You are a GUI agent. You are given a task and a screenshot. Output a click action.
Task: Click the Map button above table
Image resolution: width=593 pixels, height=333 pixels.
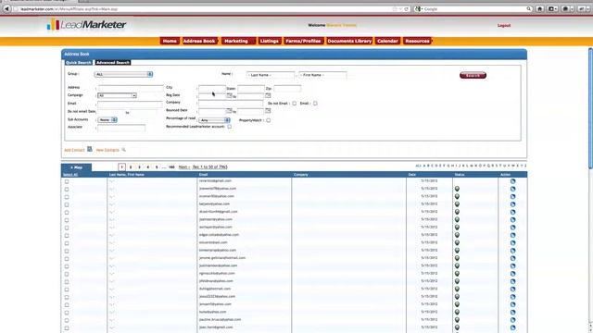pos(76,167)
